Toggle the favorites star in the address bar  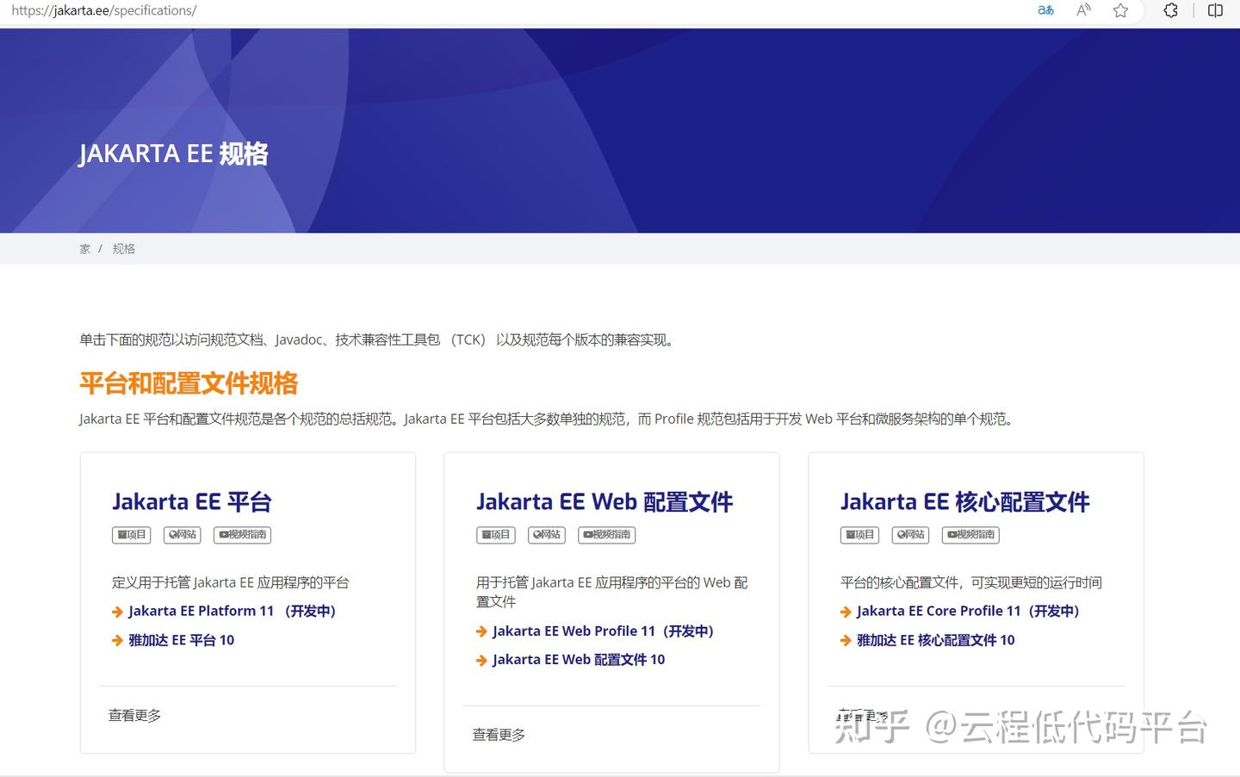click(x=1120, y=11)
